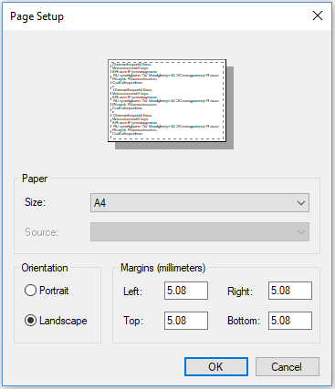Click the Bottom margin field
The width and height of the screenshot is (335, 389).
[290, 321]
